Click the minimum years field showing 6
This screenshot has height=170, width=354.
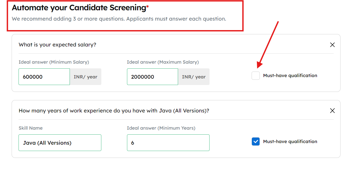(x=168, y=143)
